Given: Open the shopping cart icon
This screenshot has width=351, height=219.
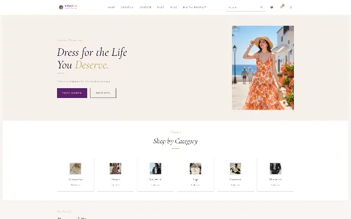Looking at the screenshot, I should pyautogui.click(x=281, y=7).
